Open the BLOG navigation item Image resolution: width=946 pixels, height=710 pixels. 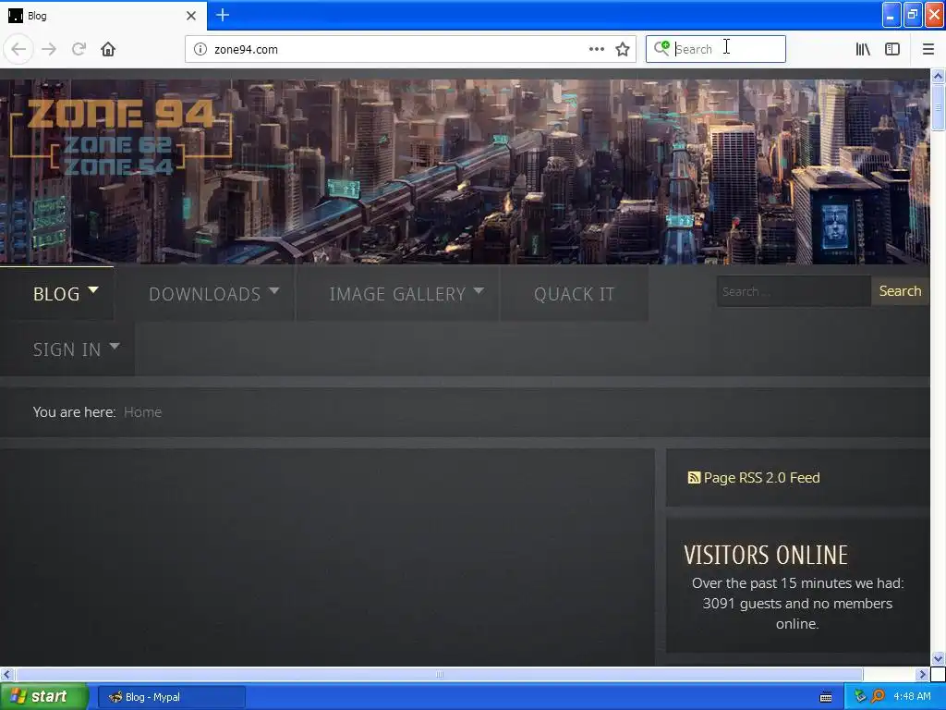(x=56, y=293)
